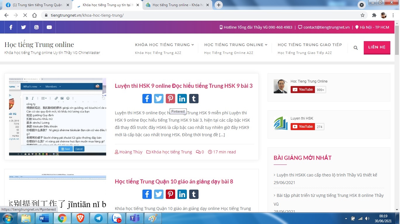The height and width of the screenshot is (224, 400).
Task: Open a new browser tab
Action: (x=218, y=5)
